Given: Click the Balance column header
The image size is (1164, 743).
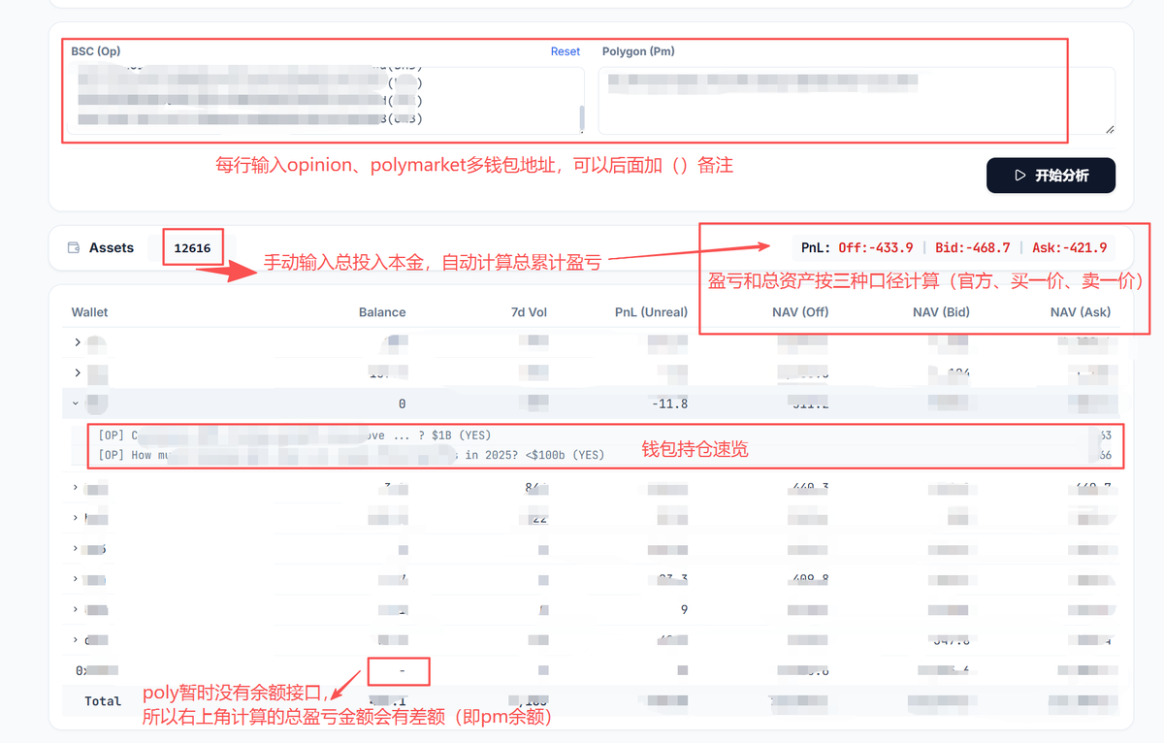Looking at the screenshot, I should pyautogui.click(x=382, y=312).
